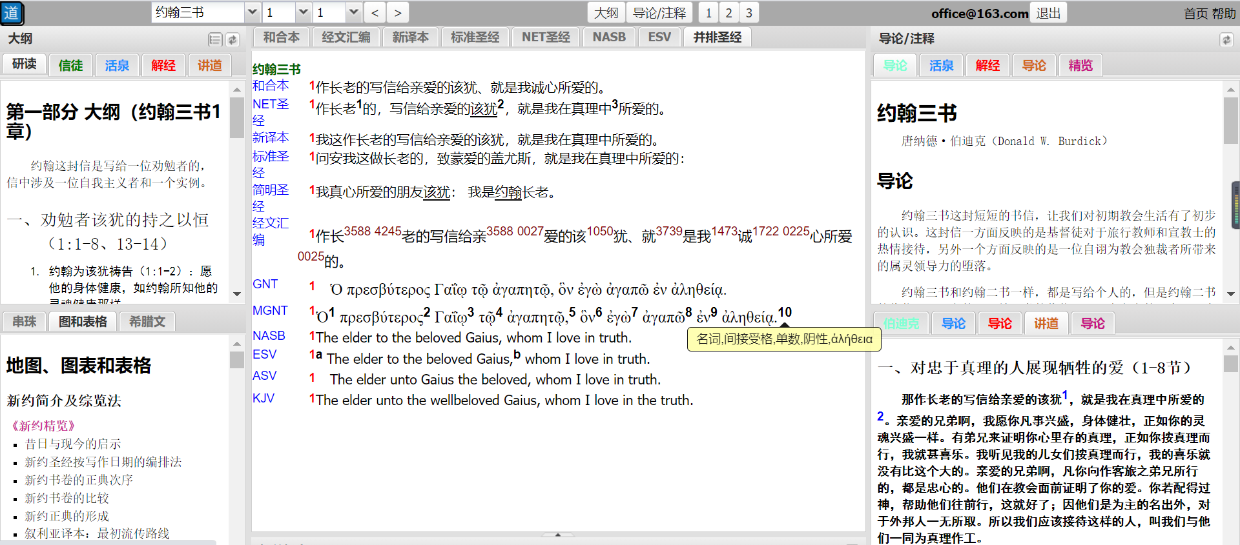Click the swap icon in 导论/注释 header
The width and height of the screenshot is (1240, 545).
pos(1226,40)
